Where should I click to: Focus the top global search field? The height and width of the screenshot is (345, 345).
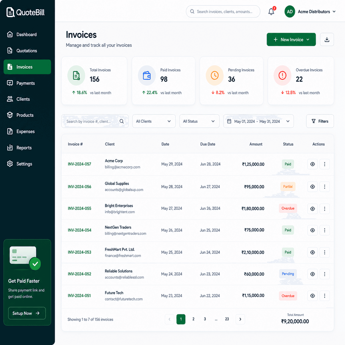coord(223,12)
